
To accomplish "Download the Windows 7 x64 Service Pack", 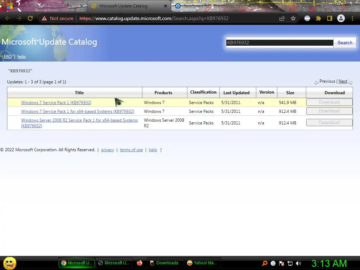I will pyautogui.click(x=329, y=111).
